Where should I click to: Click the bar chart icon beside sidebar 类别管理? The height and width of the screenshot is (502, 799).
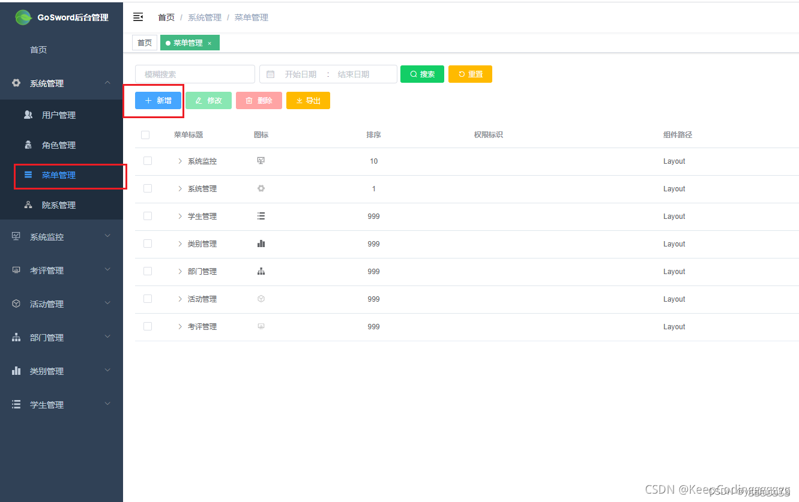point(16,371)
